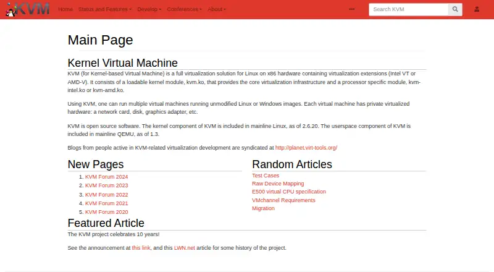Open the KVM Forum 2023 page

(106, 185)
